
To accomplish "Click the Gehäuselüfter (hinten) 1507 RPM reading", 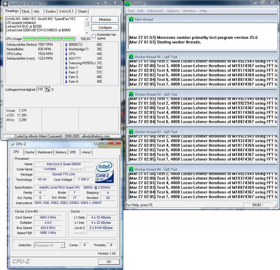I will (30, 44).
